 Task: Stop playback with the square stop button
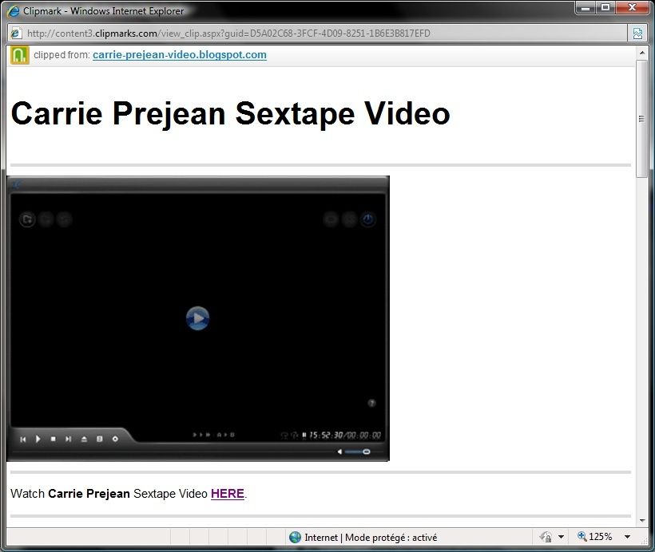53,439
